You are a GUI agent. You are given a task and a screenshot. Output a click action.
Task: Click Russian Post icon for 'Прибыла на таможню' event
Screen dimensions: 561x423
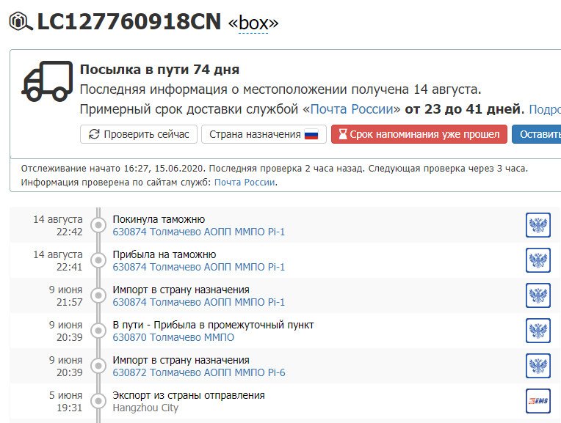coord(538,260)
